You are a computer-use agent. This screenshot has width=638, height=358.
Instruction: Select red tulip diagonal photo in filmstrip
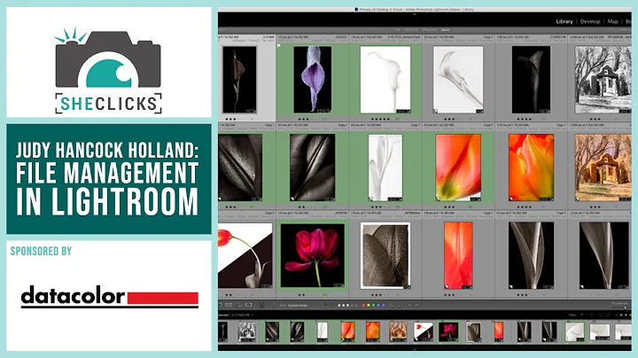click(x=424, y=331)
